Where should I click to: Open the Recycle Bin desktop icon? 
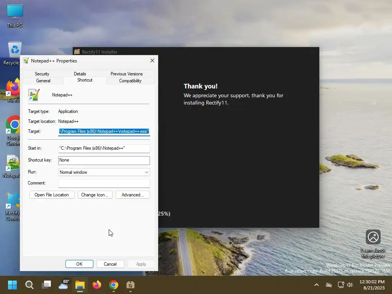[x=11, y=54]
